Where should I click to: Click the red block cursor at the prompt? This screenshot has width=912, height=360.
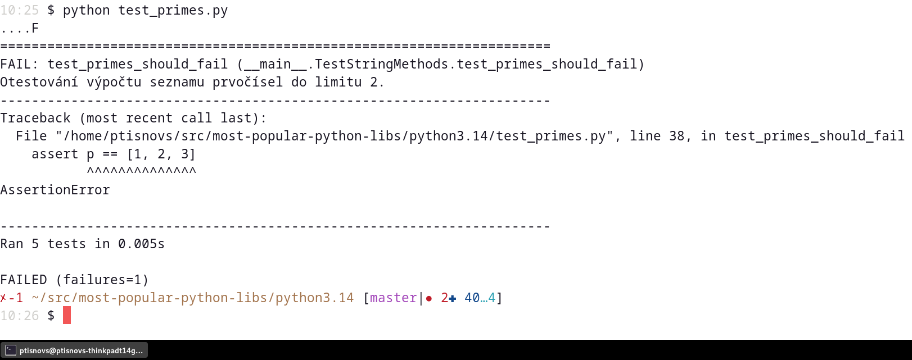(x=67, y=316)
